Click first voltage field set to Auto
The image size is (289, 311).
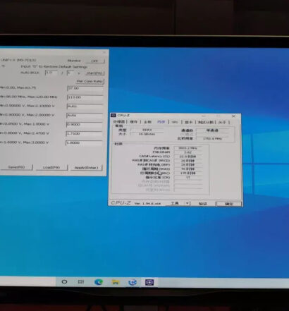click(x=85, y=106)
